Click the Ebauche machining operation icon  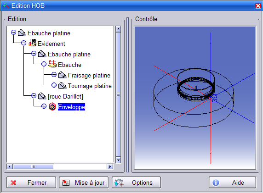(52, 64)
